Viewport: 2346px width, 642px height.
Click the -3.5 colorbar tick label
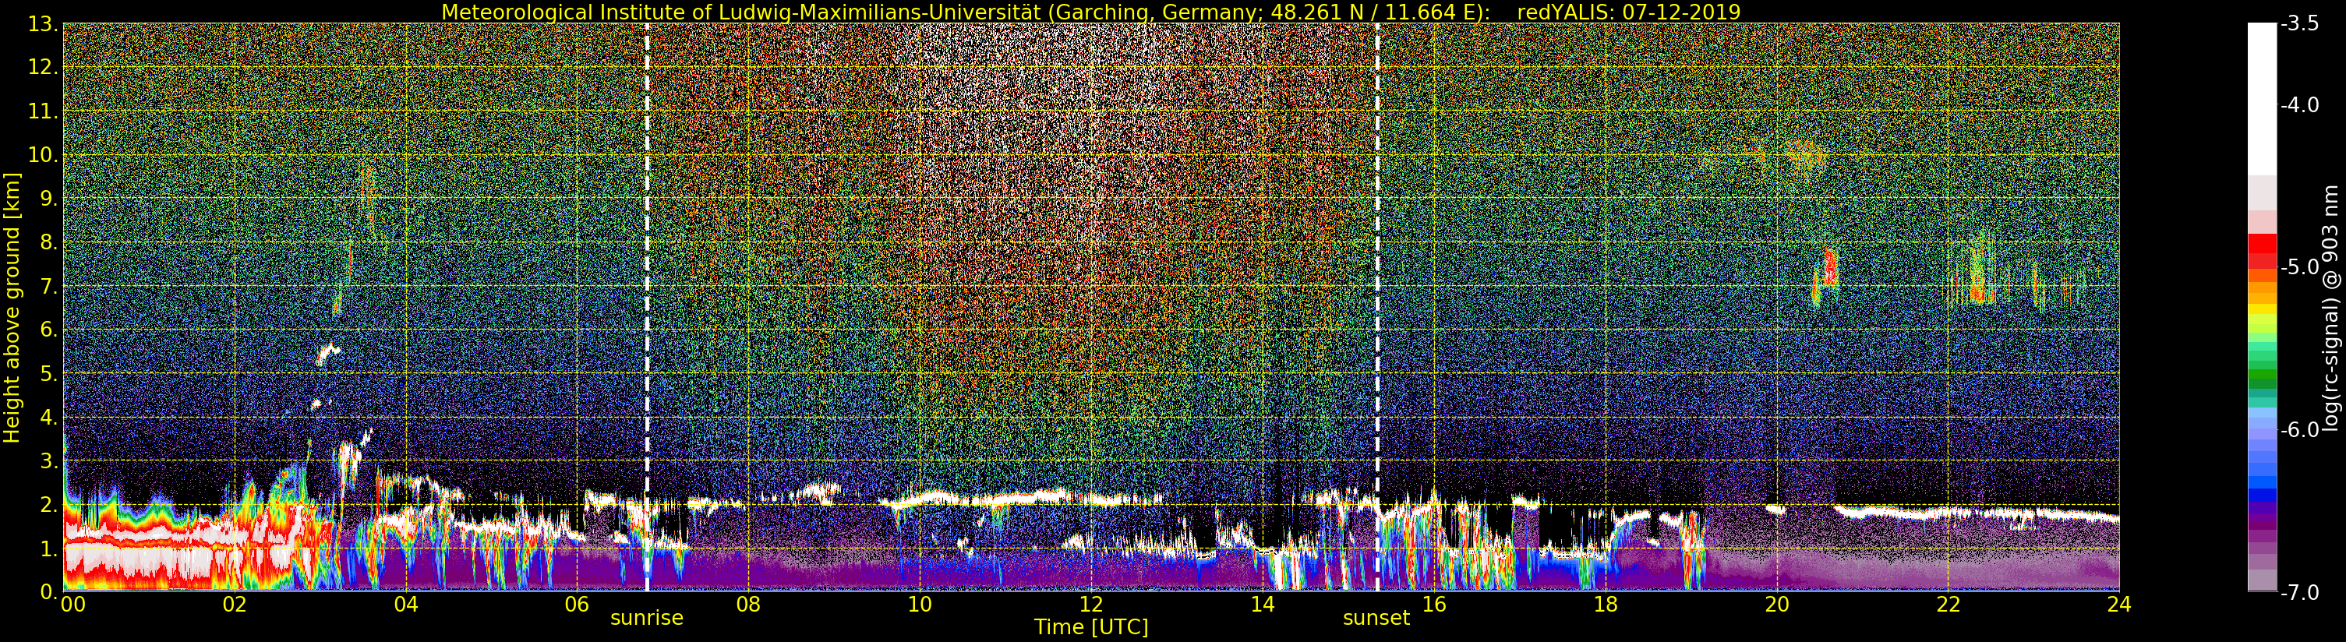coord(2299,25)
